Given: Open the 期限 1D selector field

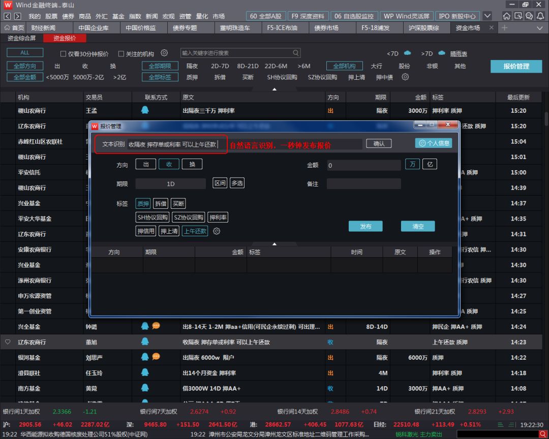Looking at the screenshot, I should coord(170,184).
